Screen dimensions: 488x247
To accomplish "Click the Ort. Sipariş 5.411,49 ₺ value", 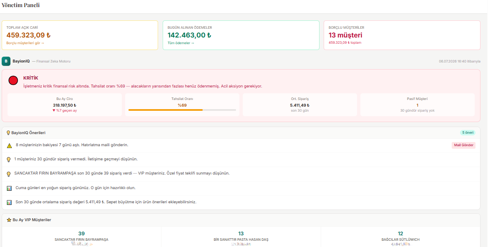I will coord(300,105).
